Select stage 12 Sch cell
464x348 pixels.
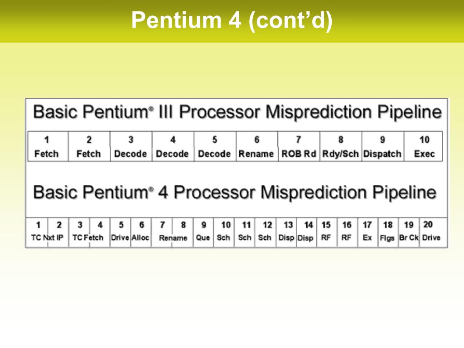[x=266, y=232]
